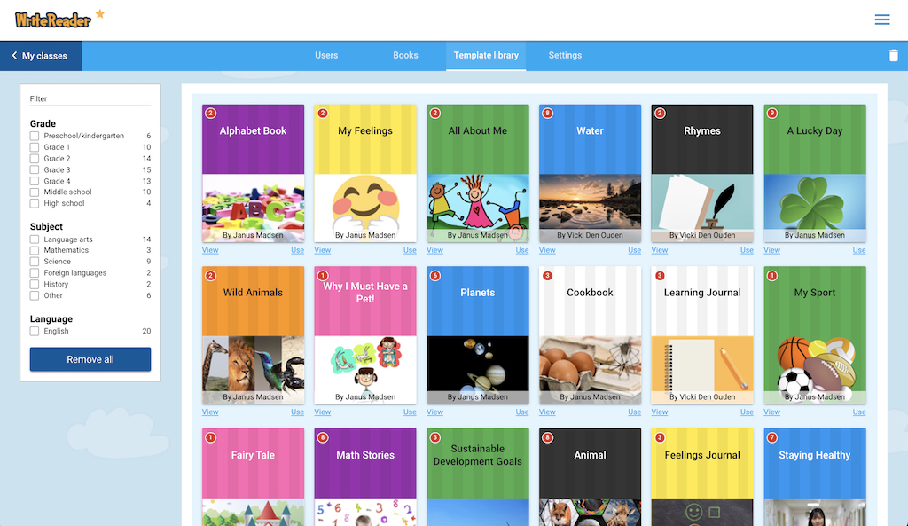The width and height of the screenshot is (908, 526).
Task: Click the red badge on Animal template
Action: pos(547,438)
